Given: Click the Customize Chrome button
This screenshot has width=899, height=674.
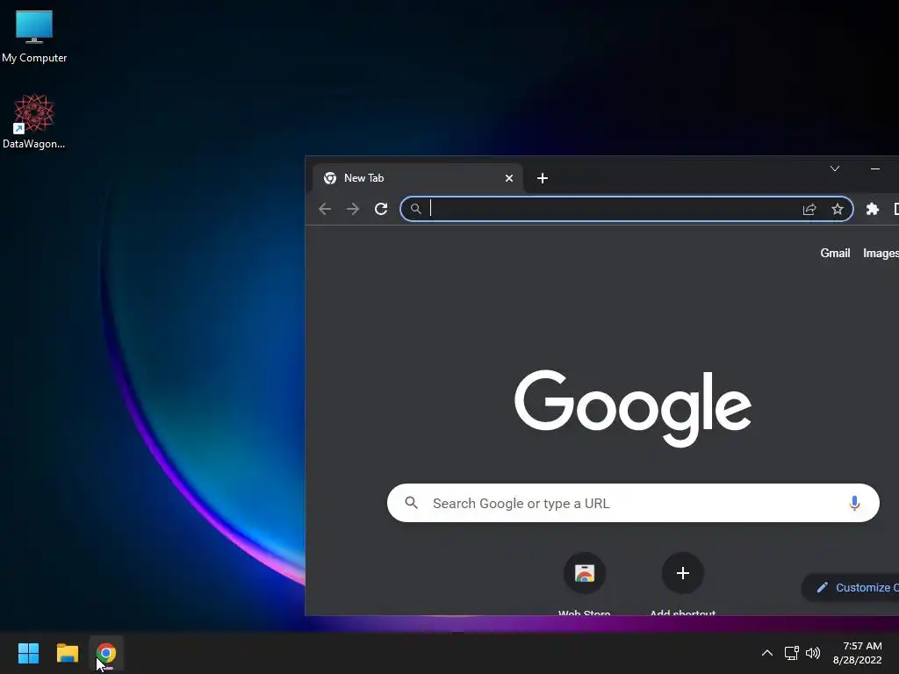Looking at the screenshot, I should (x=851, y=587).
